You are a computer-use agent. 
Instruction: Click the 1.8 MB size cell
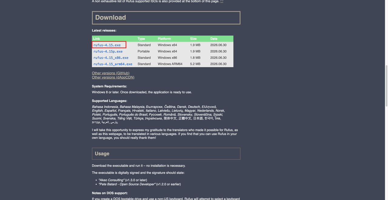coord(195,58)
